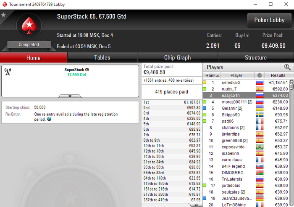294x207 pixels.
Task: Open the player search magnifier icon
Action: (x=287, y=67)
